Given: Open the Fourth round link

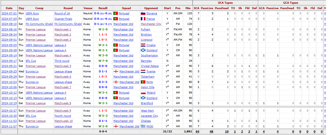Looking at the screenshot, I should point(63,116).
